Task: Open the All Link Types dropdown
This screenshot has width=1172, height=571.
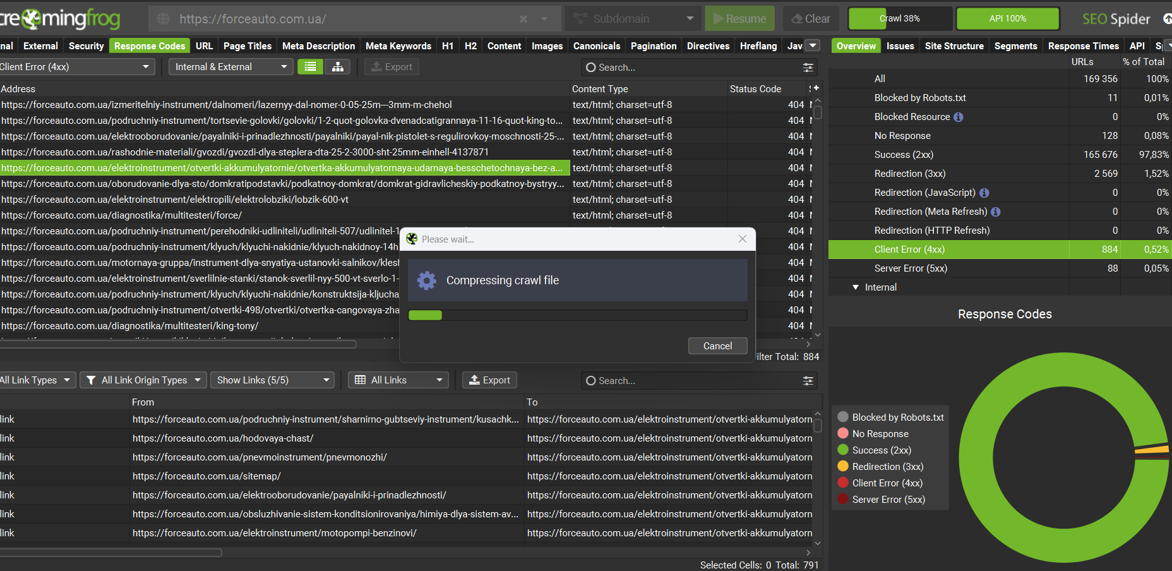Action: [37, 380]
